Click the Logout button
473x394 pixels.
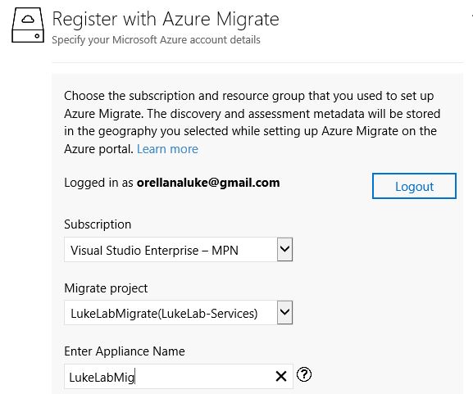tap(414, 186)
